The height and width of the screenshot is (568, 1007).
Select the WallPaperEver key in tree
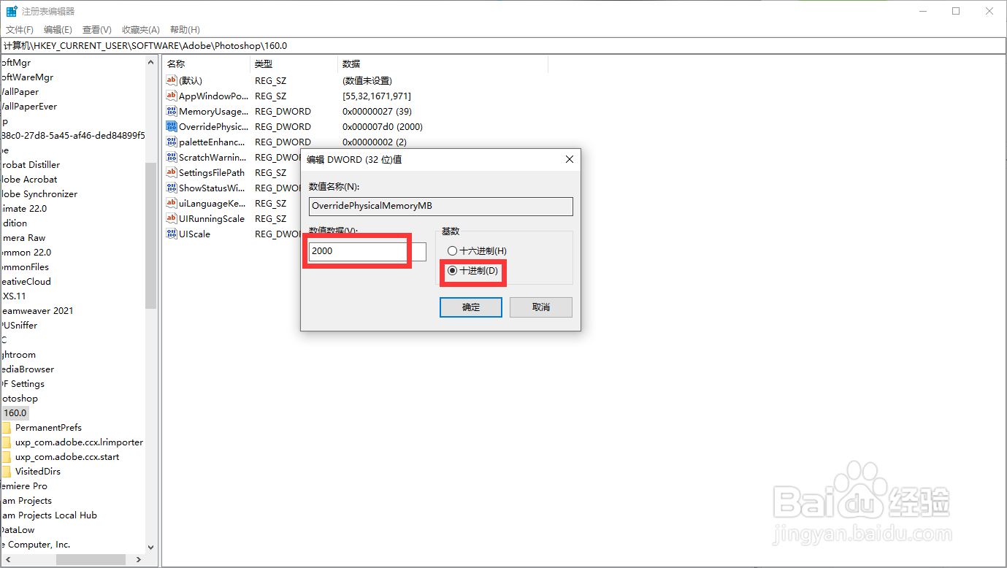(28, 107)
